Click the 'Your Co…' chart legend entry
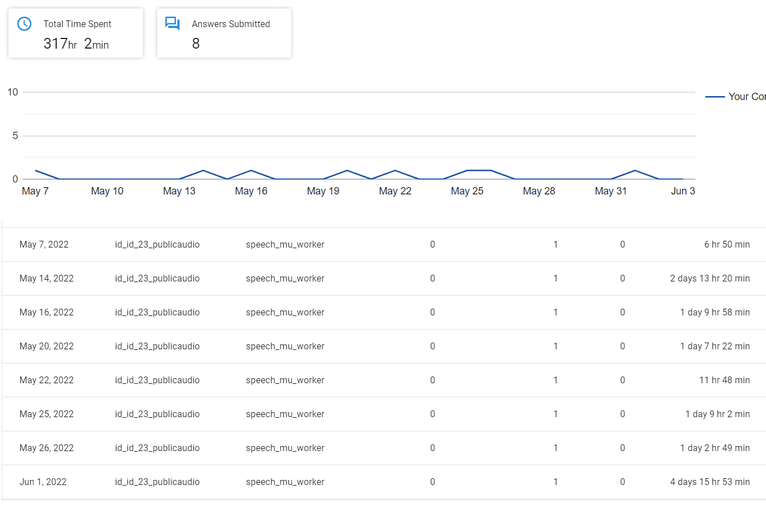 click(x=735, y=97)
